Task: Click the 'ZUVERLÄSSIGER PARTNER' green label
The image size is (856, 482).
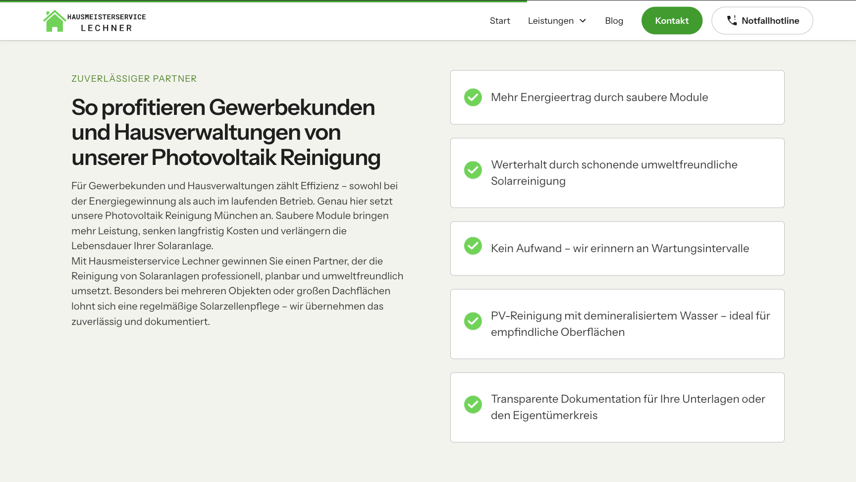Action: point(134,79)
